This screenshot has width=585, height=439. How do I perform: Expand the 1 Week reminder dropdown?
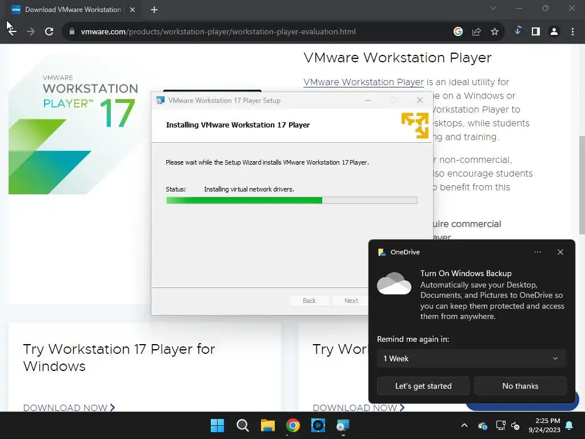pos(471,358)
